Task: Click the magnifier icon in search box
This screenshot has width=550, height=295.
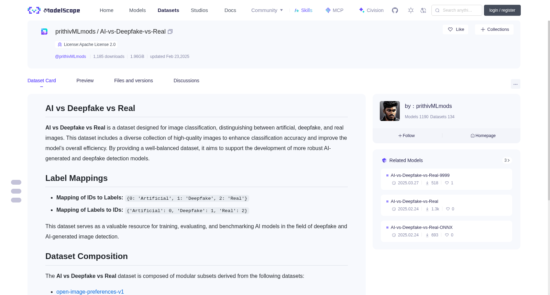Action: [438, 10]
